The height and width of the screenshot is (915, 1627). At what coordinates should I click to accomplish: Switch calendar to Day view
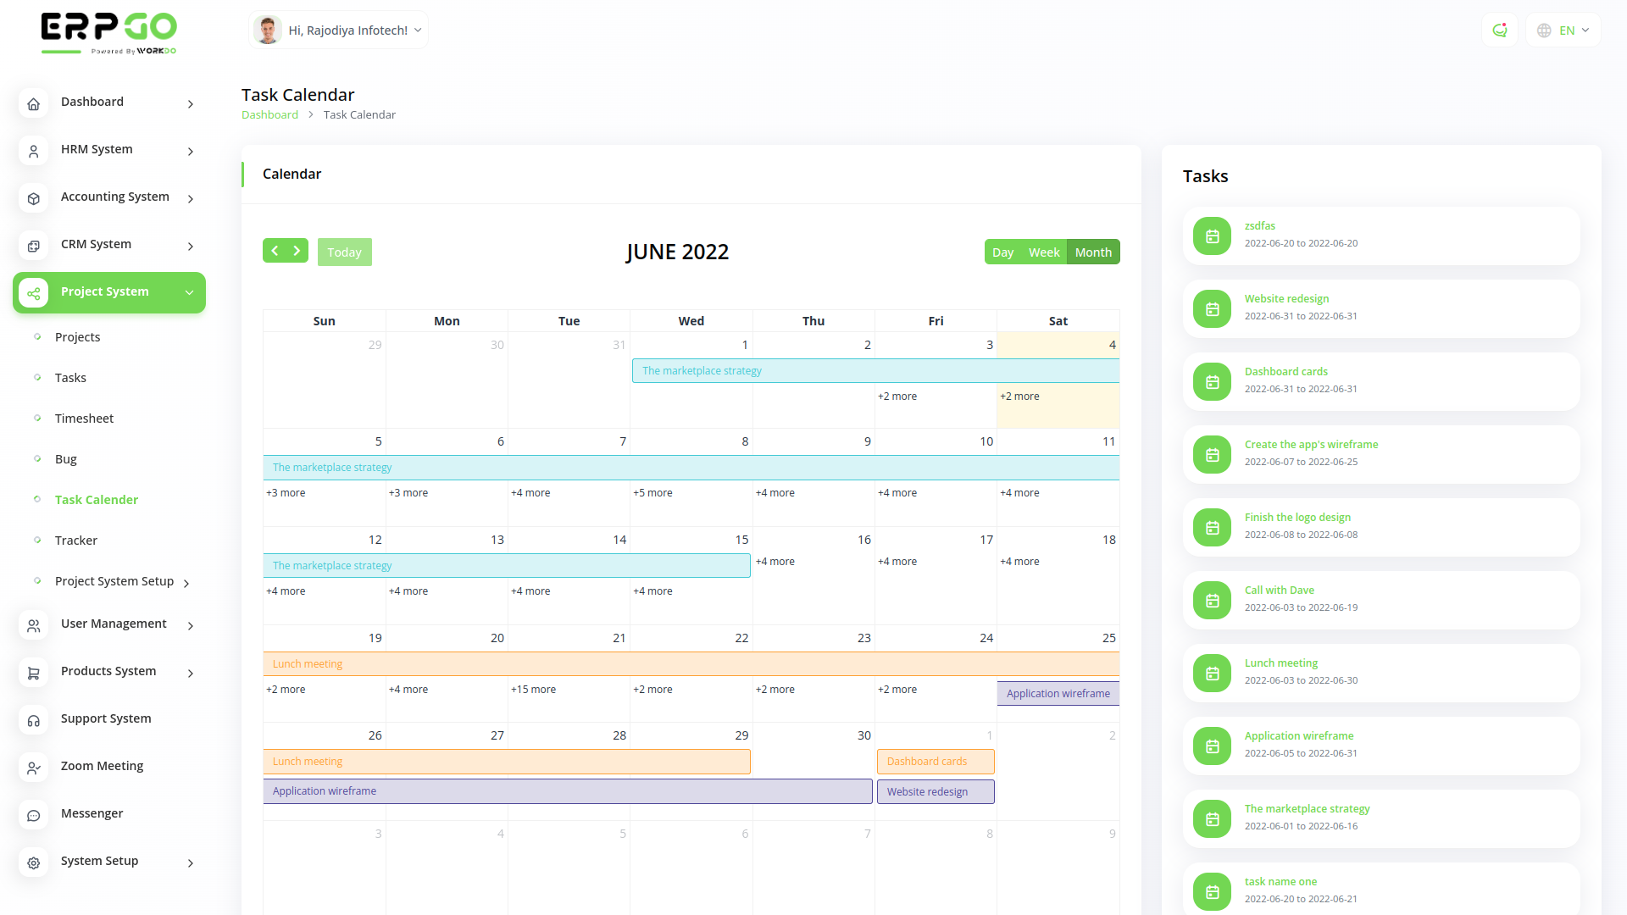(x=1002, y=252)
